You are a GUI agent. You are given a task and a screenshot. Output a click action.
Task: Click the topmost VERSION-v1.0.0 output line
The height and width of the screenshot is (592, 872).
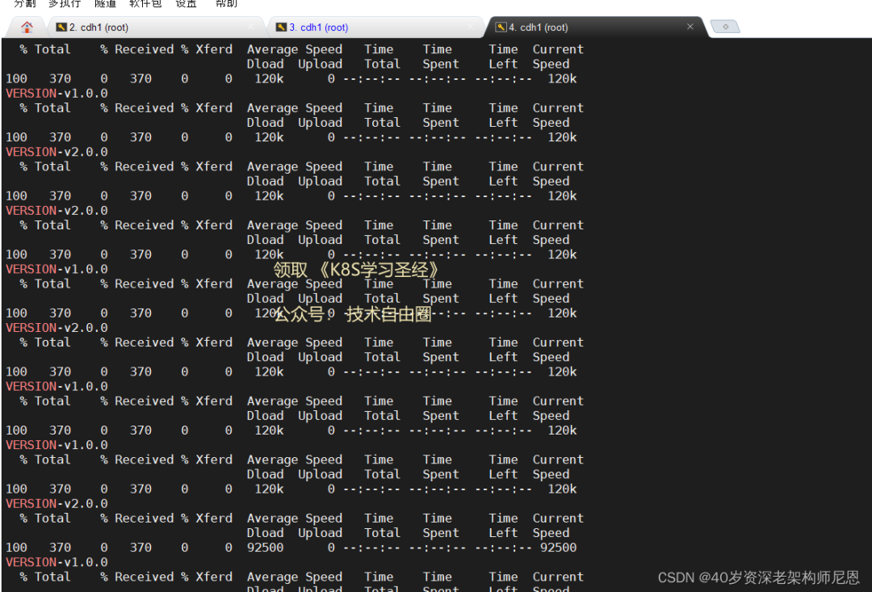pyautogui.click(x=57, y=94)
